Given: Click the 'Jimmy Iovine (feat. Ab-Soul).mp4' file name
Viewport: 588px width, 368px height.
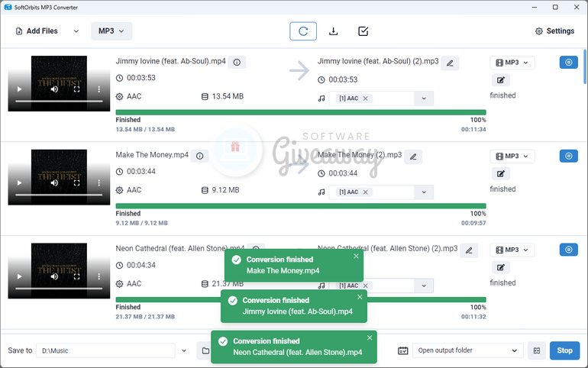Looking at the screenshot, I should pos(170,61).
